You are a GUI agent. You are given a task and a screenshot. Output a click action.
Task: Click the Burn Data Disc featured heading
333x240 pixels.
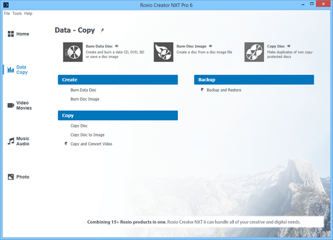(99, 46)
